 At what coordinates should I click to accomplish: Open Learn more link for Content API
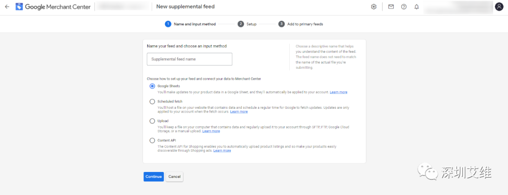click(x=222, y=151)
